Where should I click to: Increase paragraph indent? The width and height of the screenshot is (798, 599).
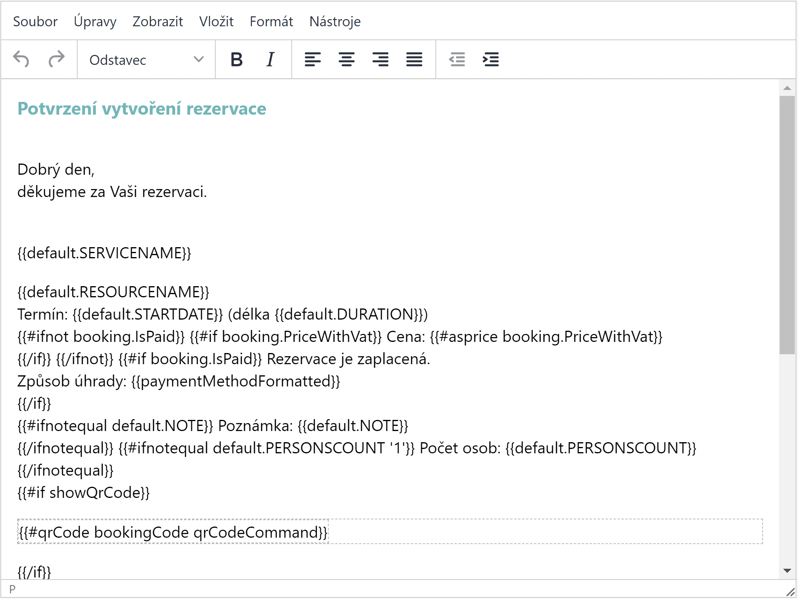click(491, 60)
